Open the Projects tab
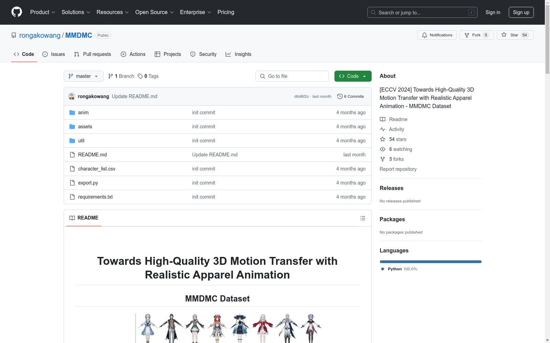 [x=168, y=54]
